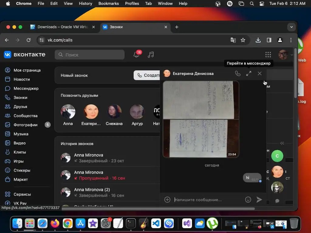
Task: Start a call with Екатерина Денисова
Action: 238,73
